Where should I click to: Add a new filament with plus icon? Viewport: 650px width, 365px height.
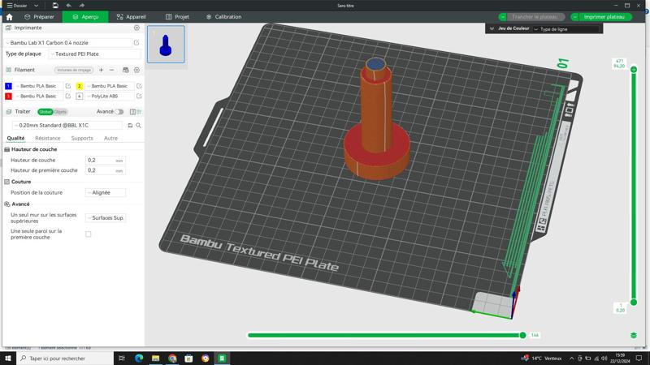101,70
